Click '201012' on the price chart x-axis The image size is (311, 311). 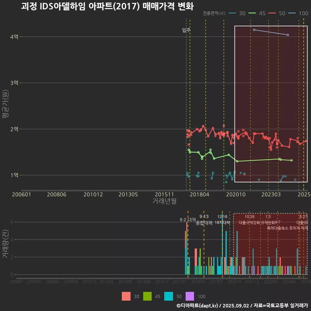tap(93, 194)
